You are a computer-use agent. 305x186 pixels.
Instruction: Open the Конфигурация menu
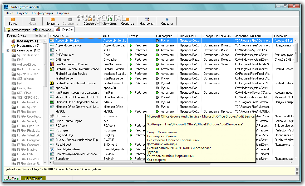(42, 13)
